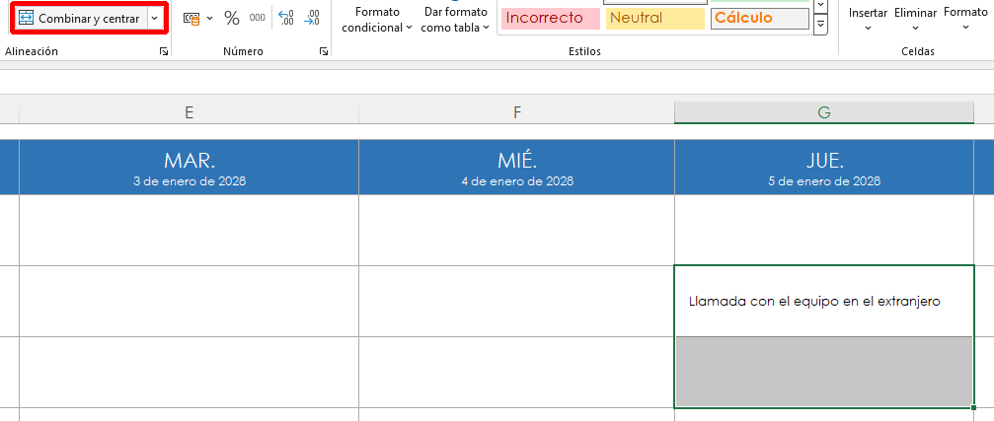The height and width of the screenshot is (421, 994).
Task: Open the Insertar cells dropdown
Action: coord(868,20)
